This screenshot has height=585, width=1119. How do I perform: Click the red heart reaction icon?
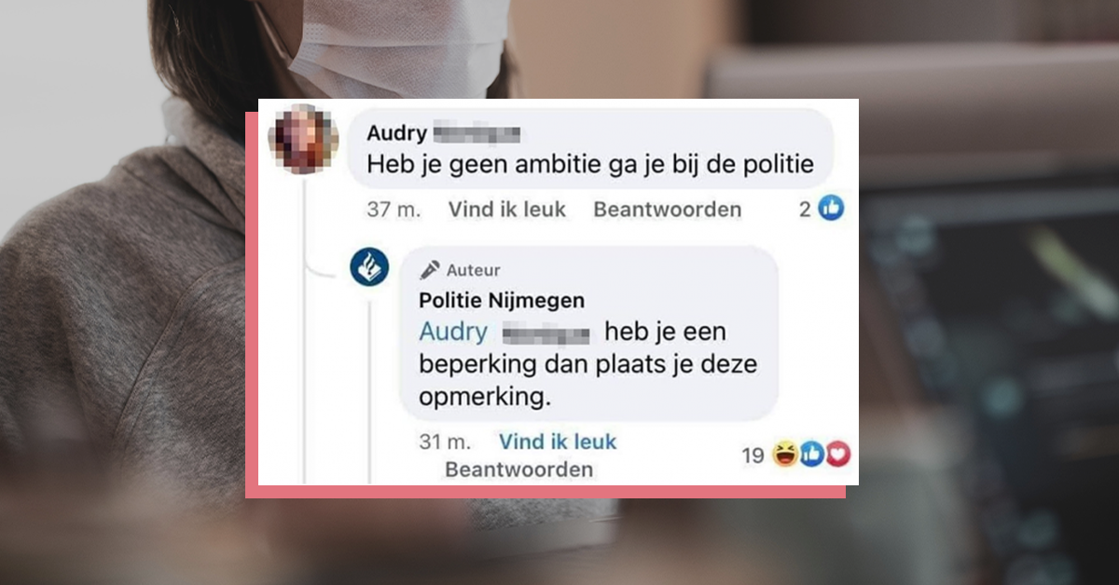[838, 454]
